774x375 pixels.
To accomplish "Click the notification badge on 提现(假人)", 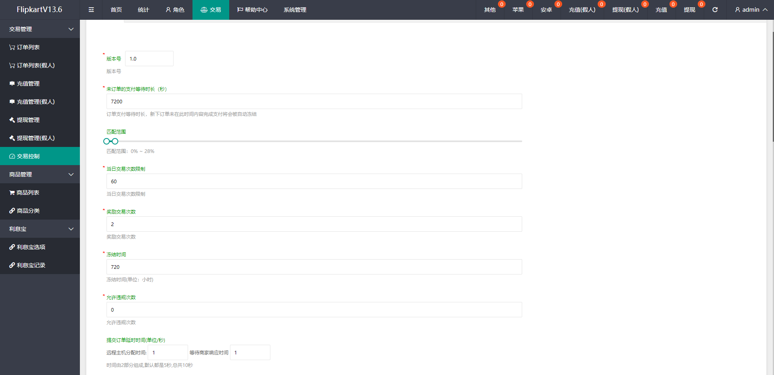I will point(645,4).
